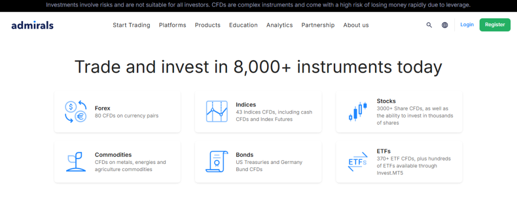This screenshot has width=517, height=224.
Task: Click the ETFs arrows icon
Action: (357, 161)
